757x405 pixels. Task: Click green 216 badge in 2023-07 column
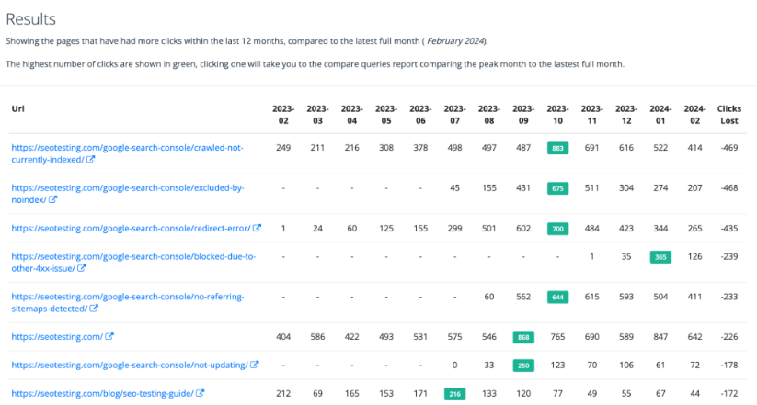coord(455,393)
